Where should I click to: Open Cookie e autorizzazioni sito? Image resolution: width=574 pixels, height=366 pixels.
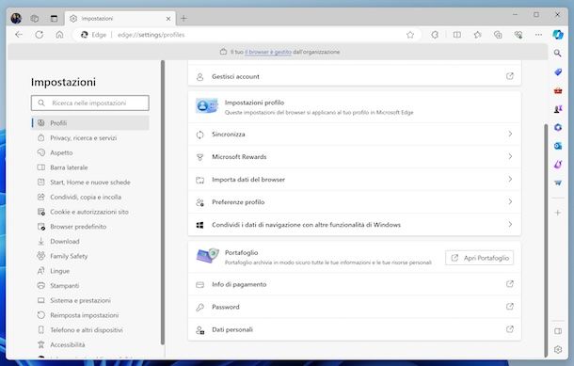click(x=90, y=212)
